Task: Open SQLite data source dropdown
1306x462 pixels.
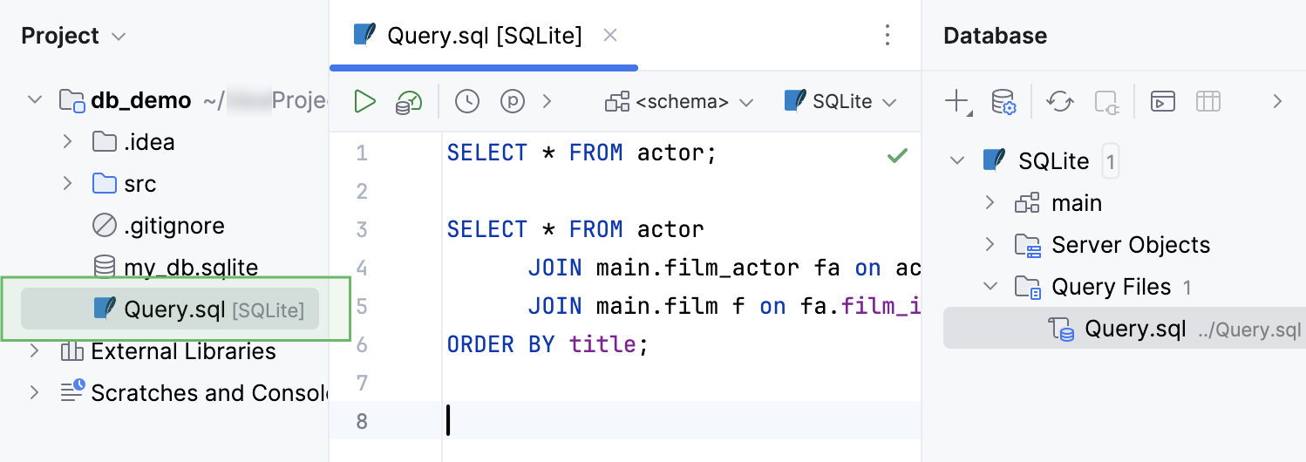Action: point(840,102)
